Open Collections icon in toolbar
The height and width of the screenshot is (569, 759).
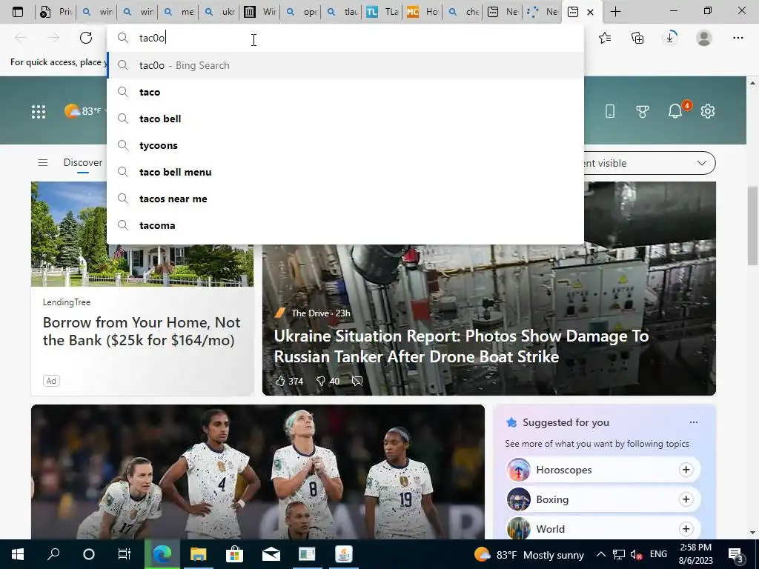(x=637, y=38)
